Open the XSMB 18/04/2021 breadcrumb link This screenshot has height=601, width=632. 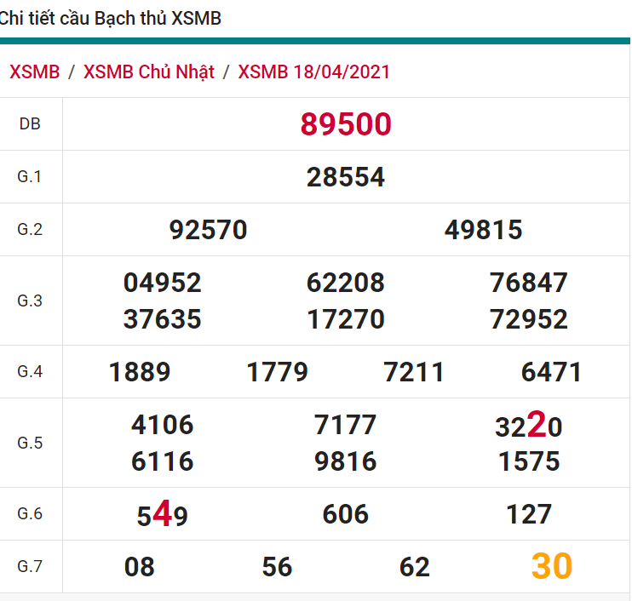(x=314, y=72)
